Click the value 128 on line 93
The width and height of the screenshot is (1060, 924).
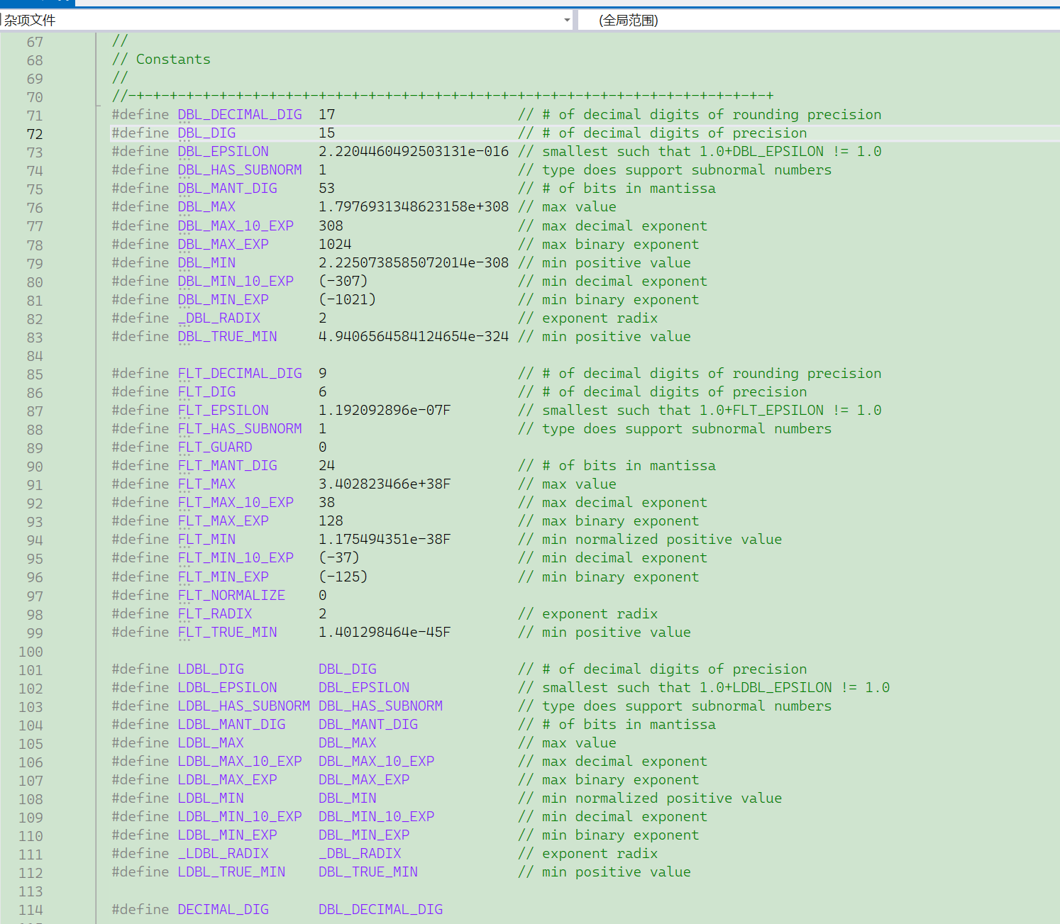point(331,521)
